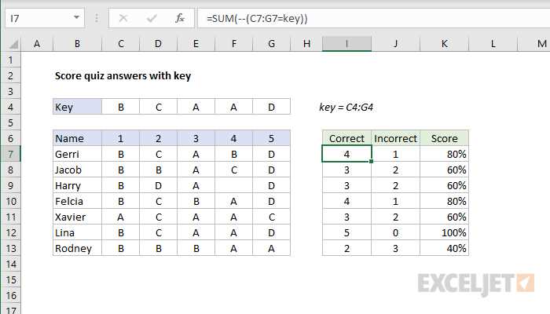Select Xavier's question 5 answer C
Screen dimensions: 550x314
coord(271,217)
